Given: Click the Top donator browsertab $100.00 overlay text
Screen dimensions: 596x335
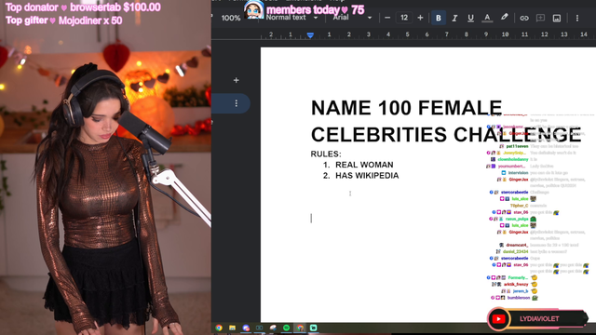Looking at the screenshot, I should [x=83, y=7].
